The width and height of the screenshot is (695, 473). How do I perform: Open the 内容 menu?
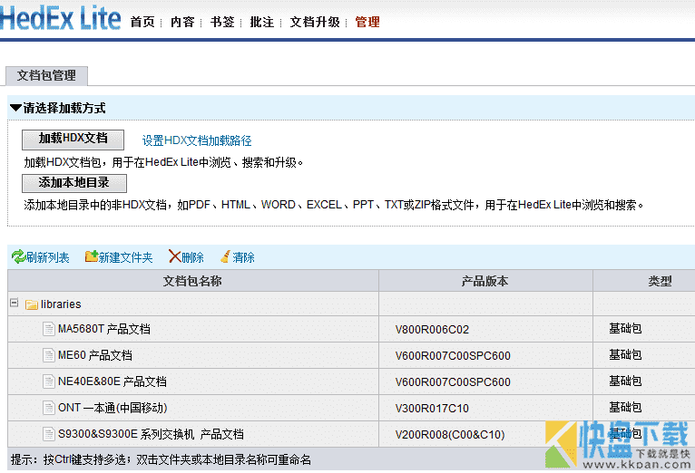(182, 22)
